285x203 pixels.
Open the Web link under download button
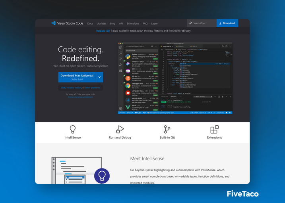pyautogui.click(x=63, y=88)
